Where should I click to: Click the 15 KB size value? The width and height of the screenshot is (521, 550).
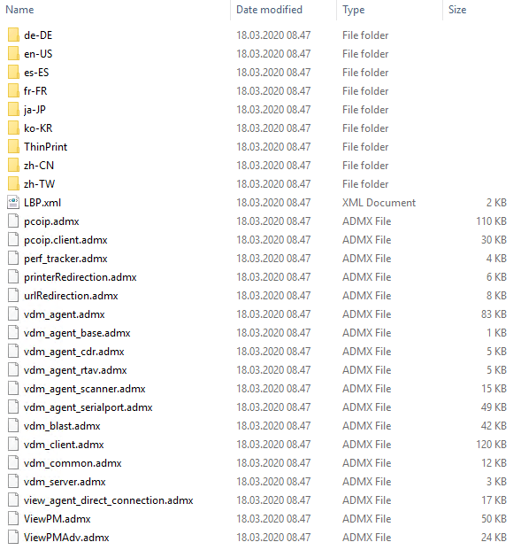[494, 388]
